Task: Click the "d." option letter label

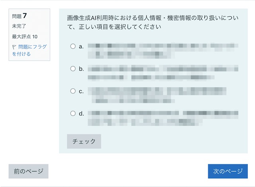Action: pos(81,113)
